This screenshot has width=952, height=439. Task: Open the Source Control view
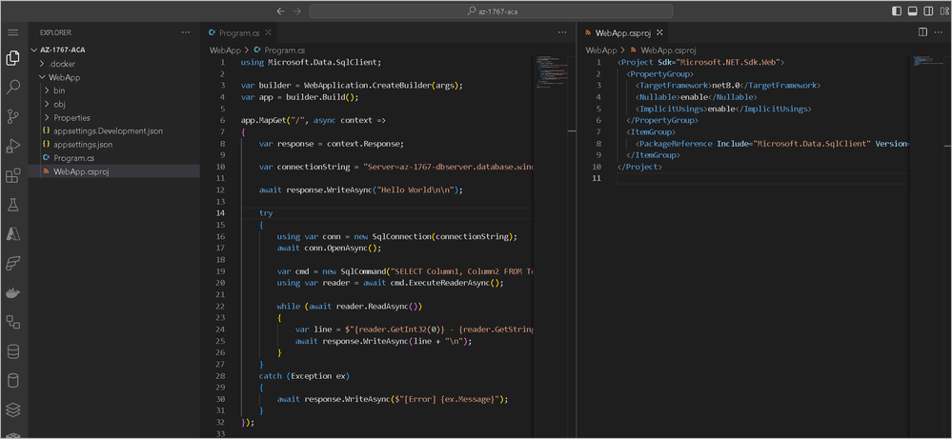pos(13,116)
